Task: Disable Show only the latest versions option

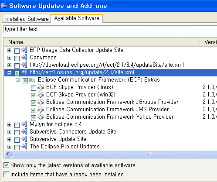Action: [x=6, y=165]
